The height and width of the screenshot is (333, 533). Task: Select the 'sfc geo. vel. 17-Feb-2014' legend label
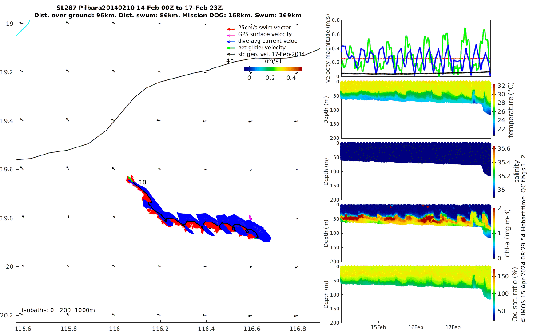point(271,54)
